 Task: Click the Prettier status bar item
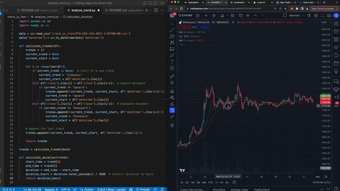pos(143,189)
